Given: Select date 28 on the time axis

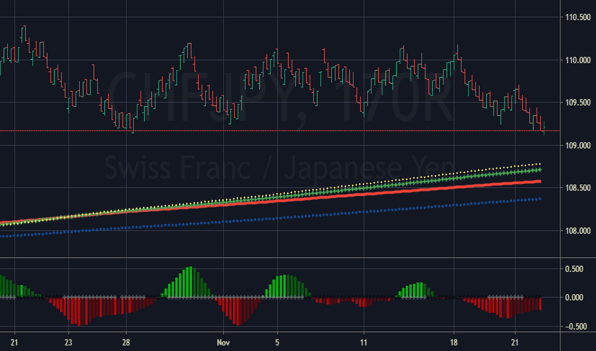Looking at the screenshot, I should (x=126, y=341).
